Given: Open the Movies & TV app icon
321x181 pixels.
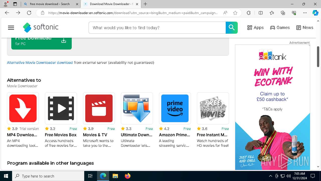Looking at the screenshot, I should pos(99,108).
